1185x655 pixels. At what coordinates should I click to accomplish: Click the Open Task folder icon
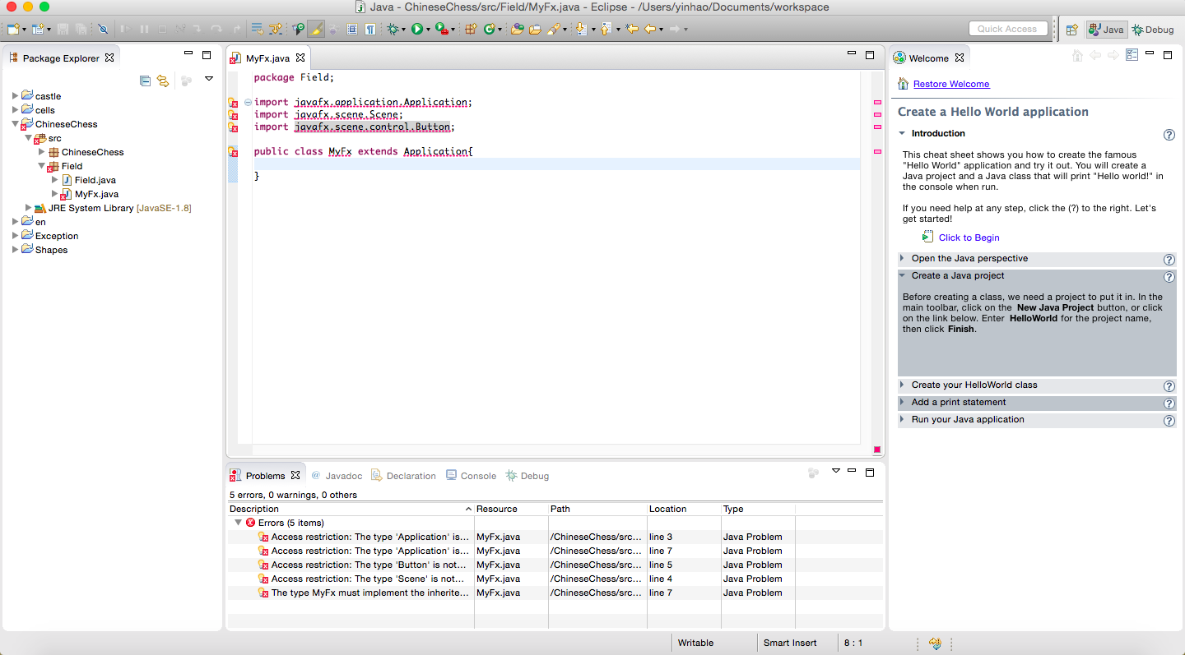coord(535,29)
